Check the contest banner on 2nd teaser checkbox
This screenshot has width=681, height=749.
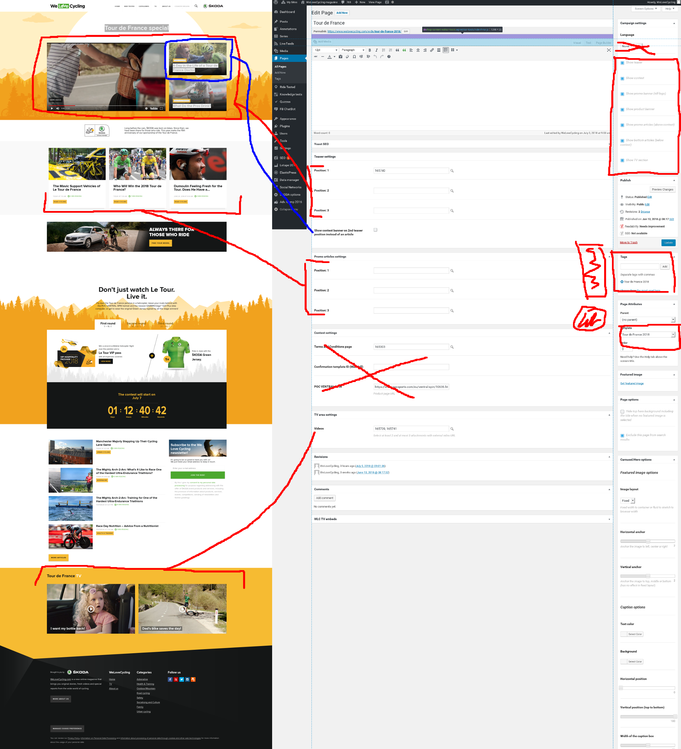pyautogui.click(x=375, y=230)
